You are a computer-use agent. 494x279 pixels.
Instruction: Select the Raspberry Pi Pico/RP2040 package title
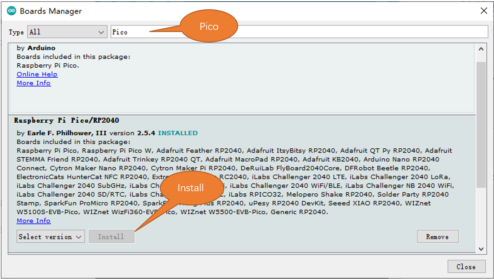pos(66,120)
